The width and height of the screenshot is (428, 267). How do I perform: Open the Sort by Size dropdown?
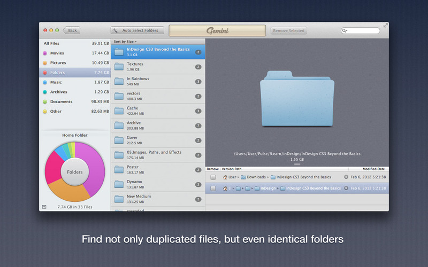click(x=125, y=41)
